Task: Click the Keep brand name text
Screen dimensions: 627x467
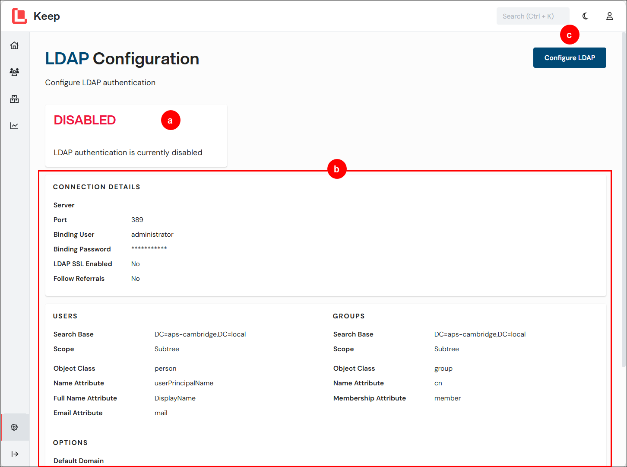Action: click(x=47, y=16)
